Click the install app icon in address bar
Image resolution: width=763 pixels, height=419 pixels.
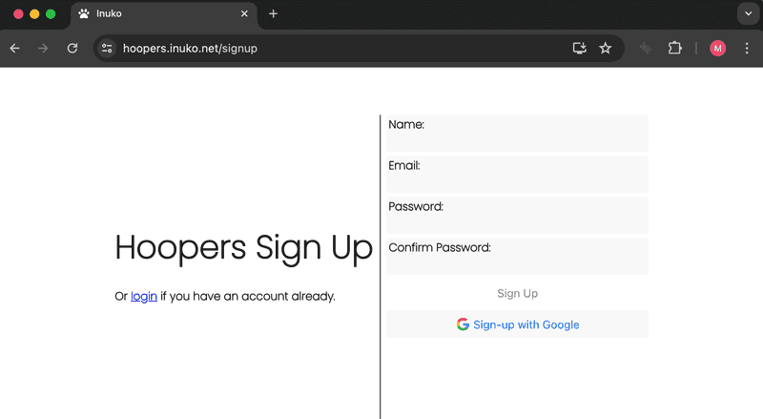tap(579, 48)
